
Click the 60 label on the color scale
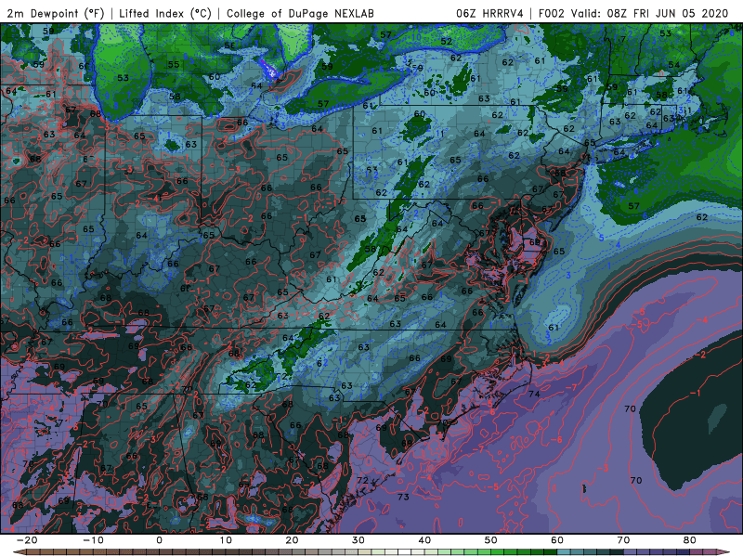pyautogui.click(x=557, y=540)
